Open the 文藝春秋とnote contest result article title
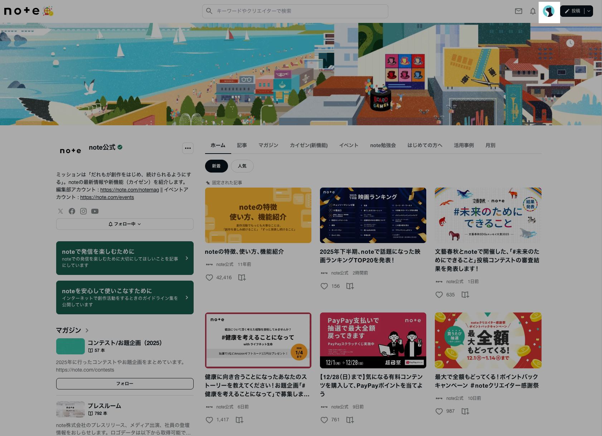Viewport: 602px width, 436px height. pos(487,260)
